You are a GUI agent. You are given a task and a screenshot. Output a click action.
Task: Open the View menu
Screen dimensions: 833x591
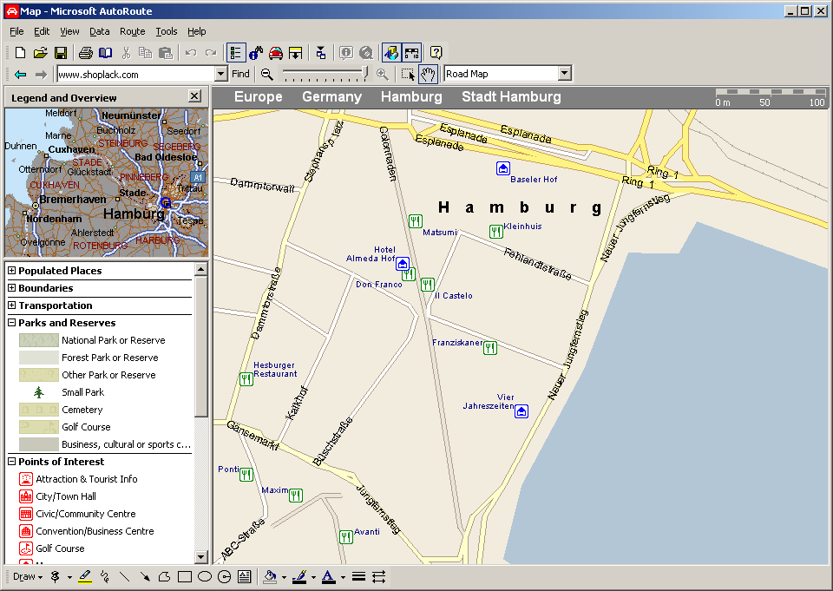(x=69, y=31)
